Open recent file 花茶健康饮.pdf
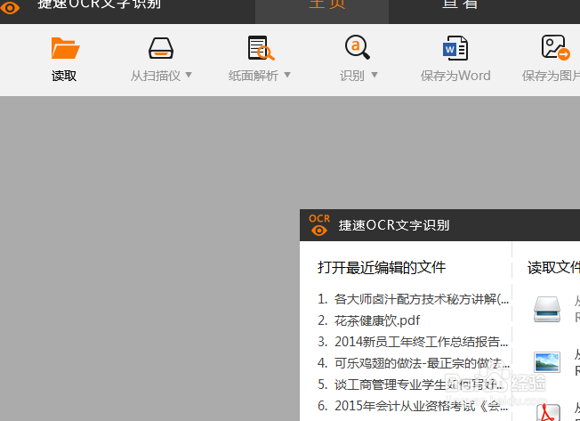The width and height of the screenshot is (580, 421). point(369,320)
